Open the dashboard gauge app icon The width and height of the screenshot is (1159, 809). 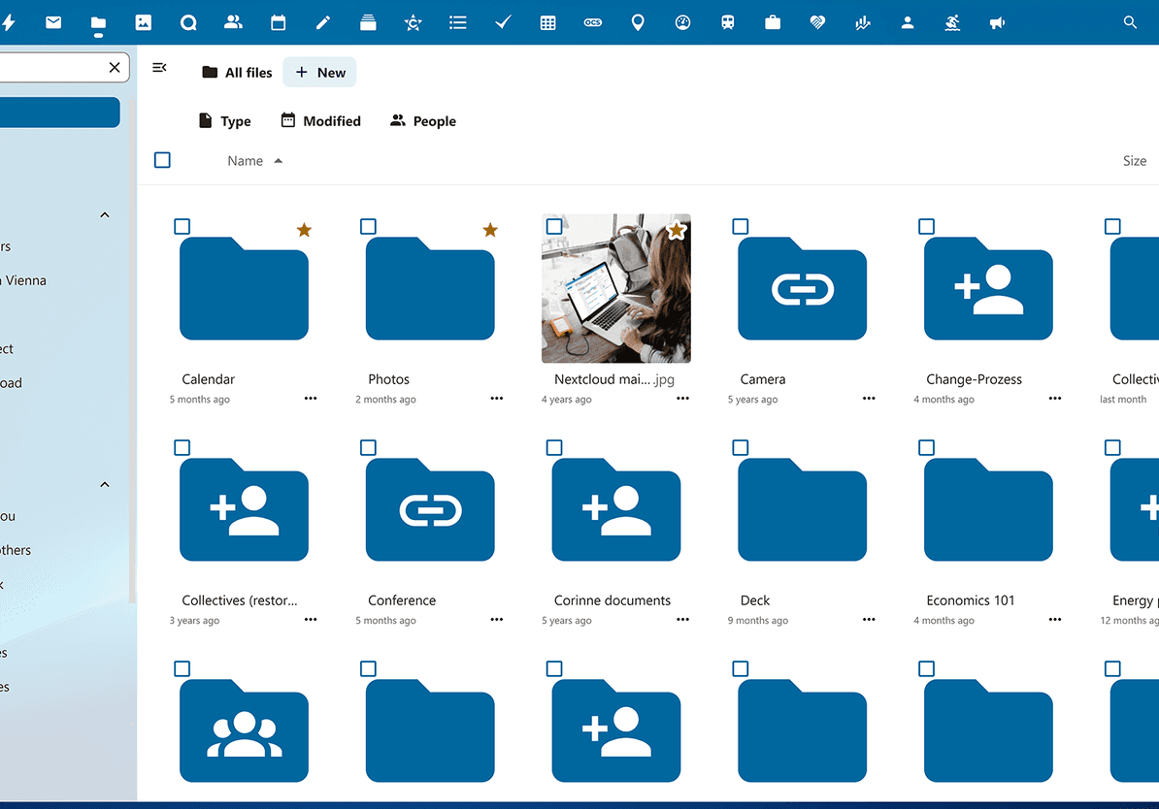tap(683, 23)
